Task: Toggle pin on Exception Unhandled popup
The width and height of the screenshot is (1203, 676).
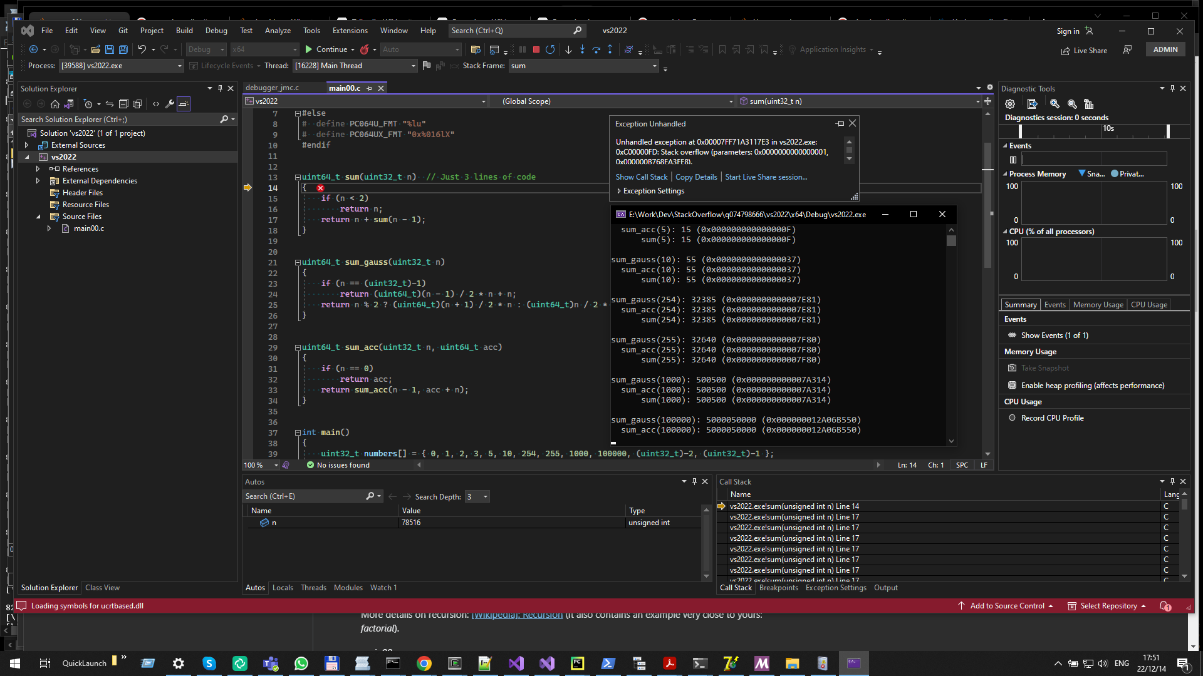Action: pyautogui.click(x=840, y=123)
